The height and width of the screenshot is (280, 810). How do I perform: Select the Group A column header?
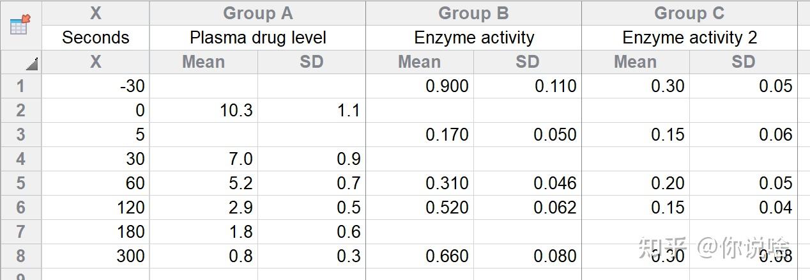(257, 13)
